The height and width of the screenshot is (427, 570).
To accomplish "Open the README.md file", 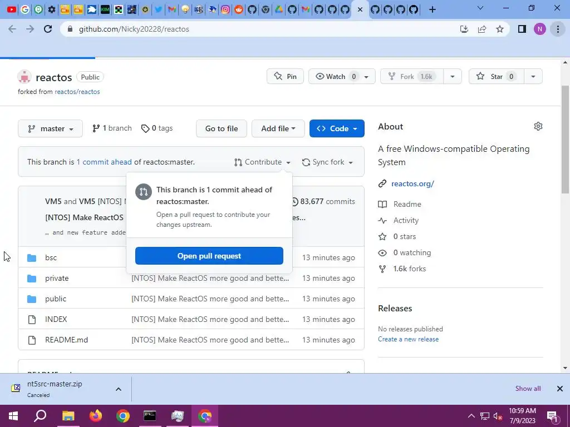I will coord(67,340).
